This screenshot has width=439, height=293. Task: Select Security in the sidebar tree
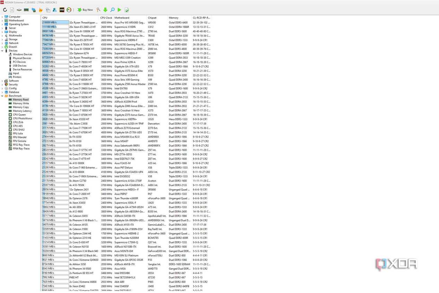[x=13, y=85]
